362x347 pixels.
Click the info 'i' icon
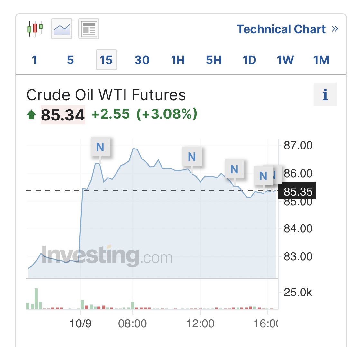coord(325,94)
